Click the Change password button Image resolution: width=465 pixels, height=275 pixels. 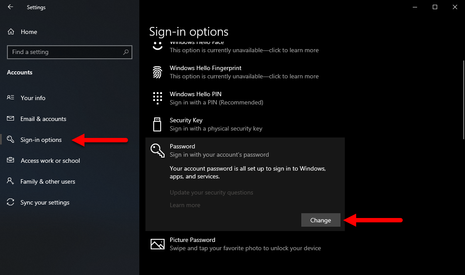pyautogui.click(x=320, y=220)
